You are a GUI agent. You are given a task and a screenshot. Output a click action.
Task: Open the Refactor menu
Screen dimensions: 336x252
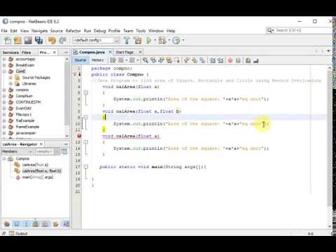73,31
